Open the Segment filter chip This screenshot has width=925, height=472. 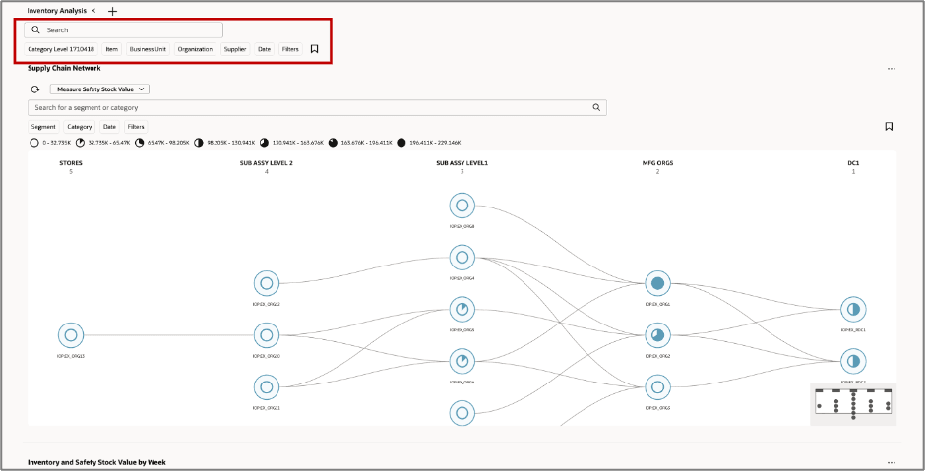click(x=43, y=127)
